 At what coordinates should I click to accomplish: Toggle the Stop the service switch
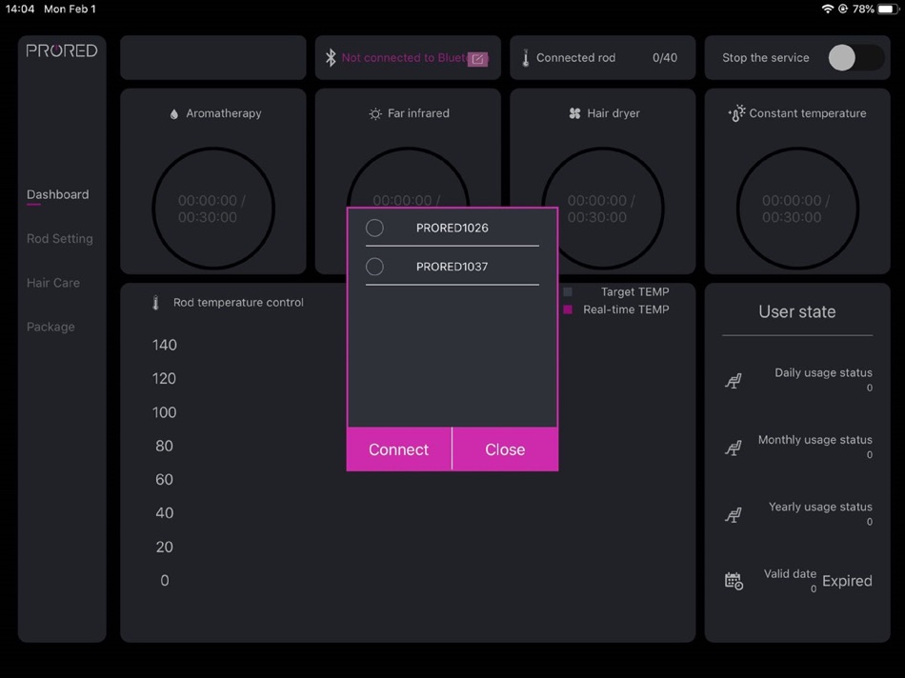[856, 58]
